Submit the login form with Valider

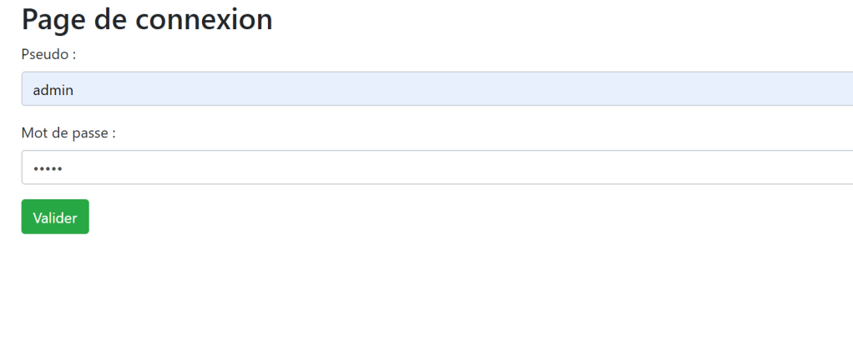[x=55, y=217]
